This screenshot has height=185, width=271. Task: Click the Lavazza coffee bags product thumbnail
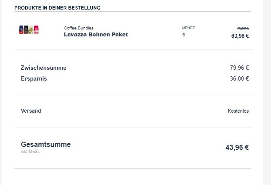coord(29,29)
